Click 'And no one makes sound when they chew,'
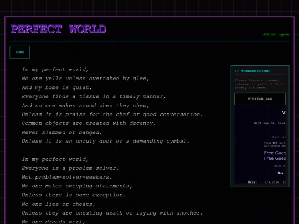 [x=85, y=105]
